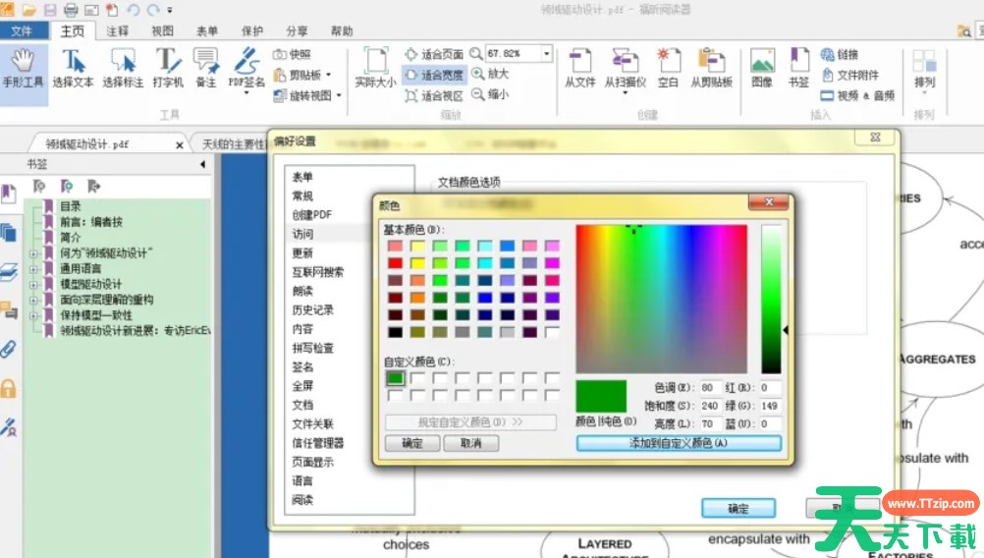Screen dimensions: 984x558
Task: Click 添加到自定义颜色 button
Action: tap(679, 444)
